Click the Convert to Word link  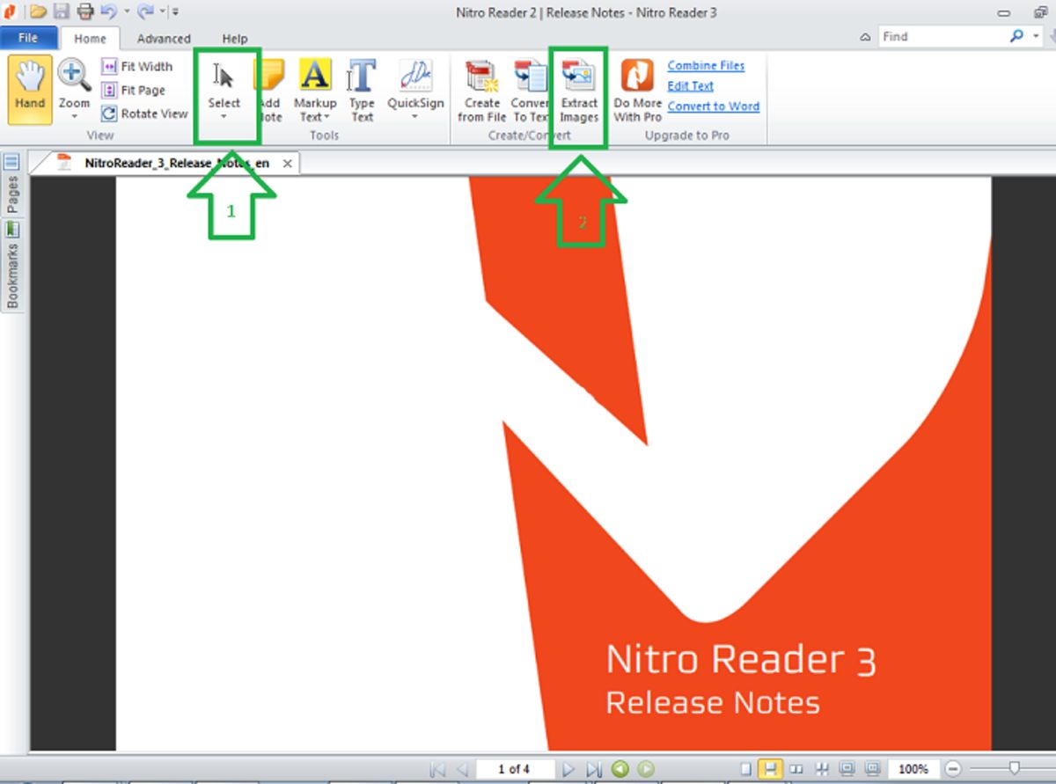pos(713,106)
